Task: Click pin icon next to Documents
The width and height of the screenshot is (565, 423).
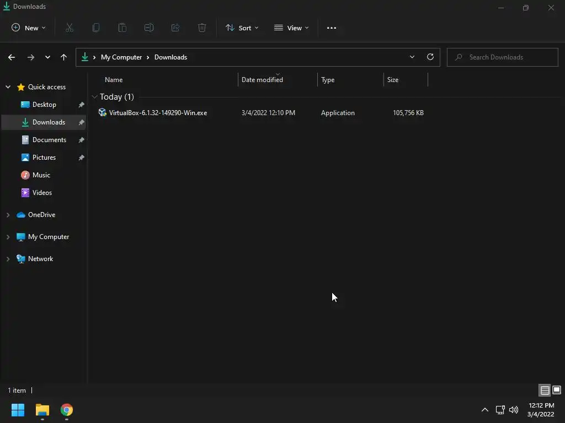Action: [82, 140]
